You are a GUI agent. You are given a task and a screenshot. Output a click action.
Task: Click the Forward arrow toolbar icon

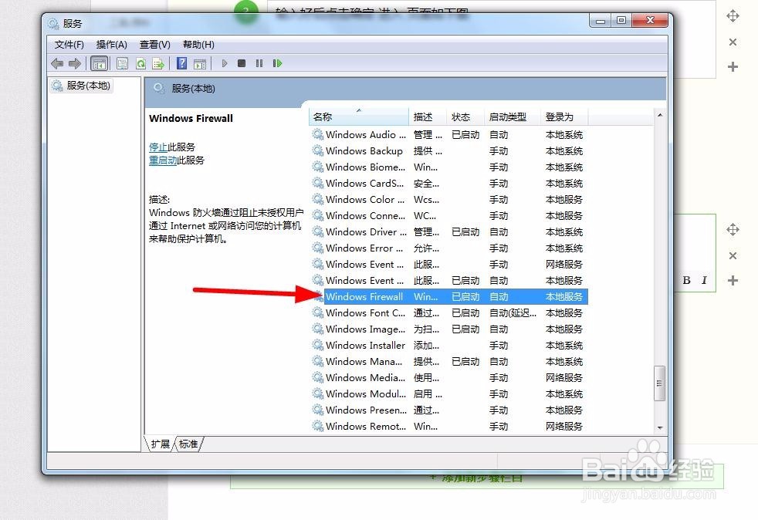point(74,63)
